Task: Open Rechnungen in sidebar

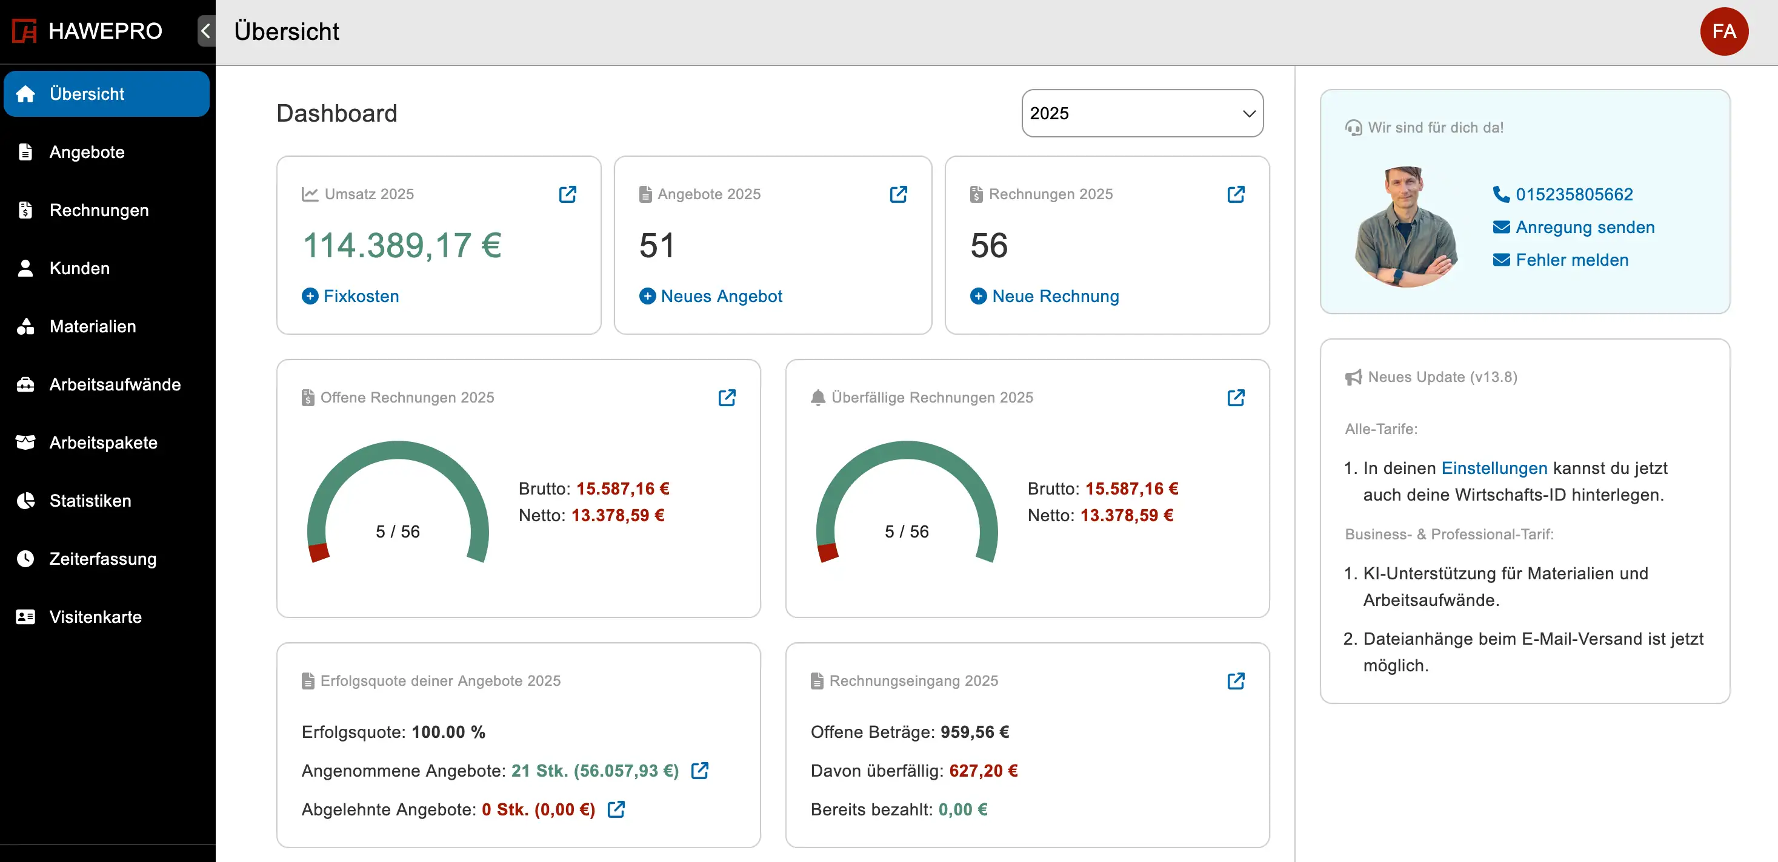Action: pos(106,209)
